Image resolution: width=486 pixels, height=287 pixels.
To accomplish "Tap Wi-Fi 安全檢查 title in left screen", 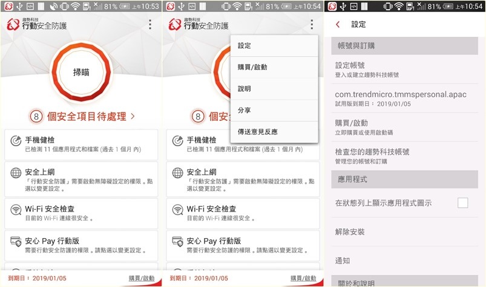I will tap(50, 209).
